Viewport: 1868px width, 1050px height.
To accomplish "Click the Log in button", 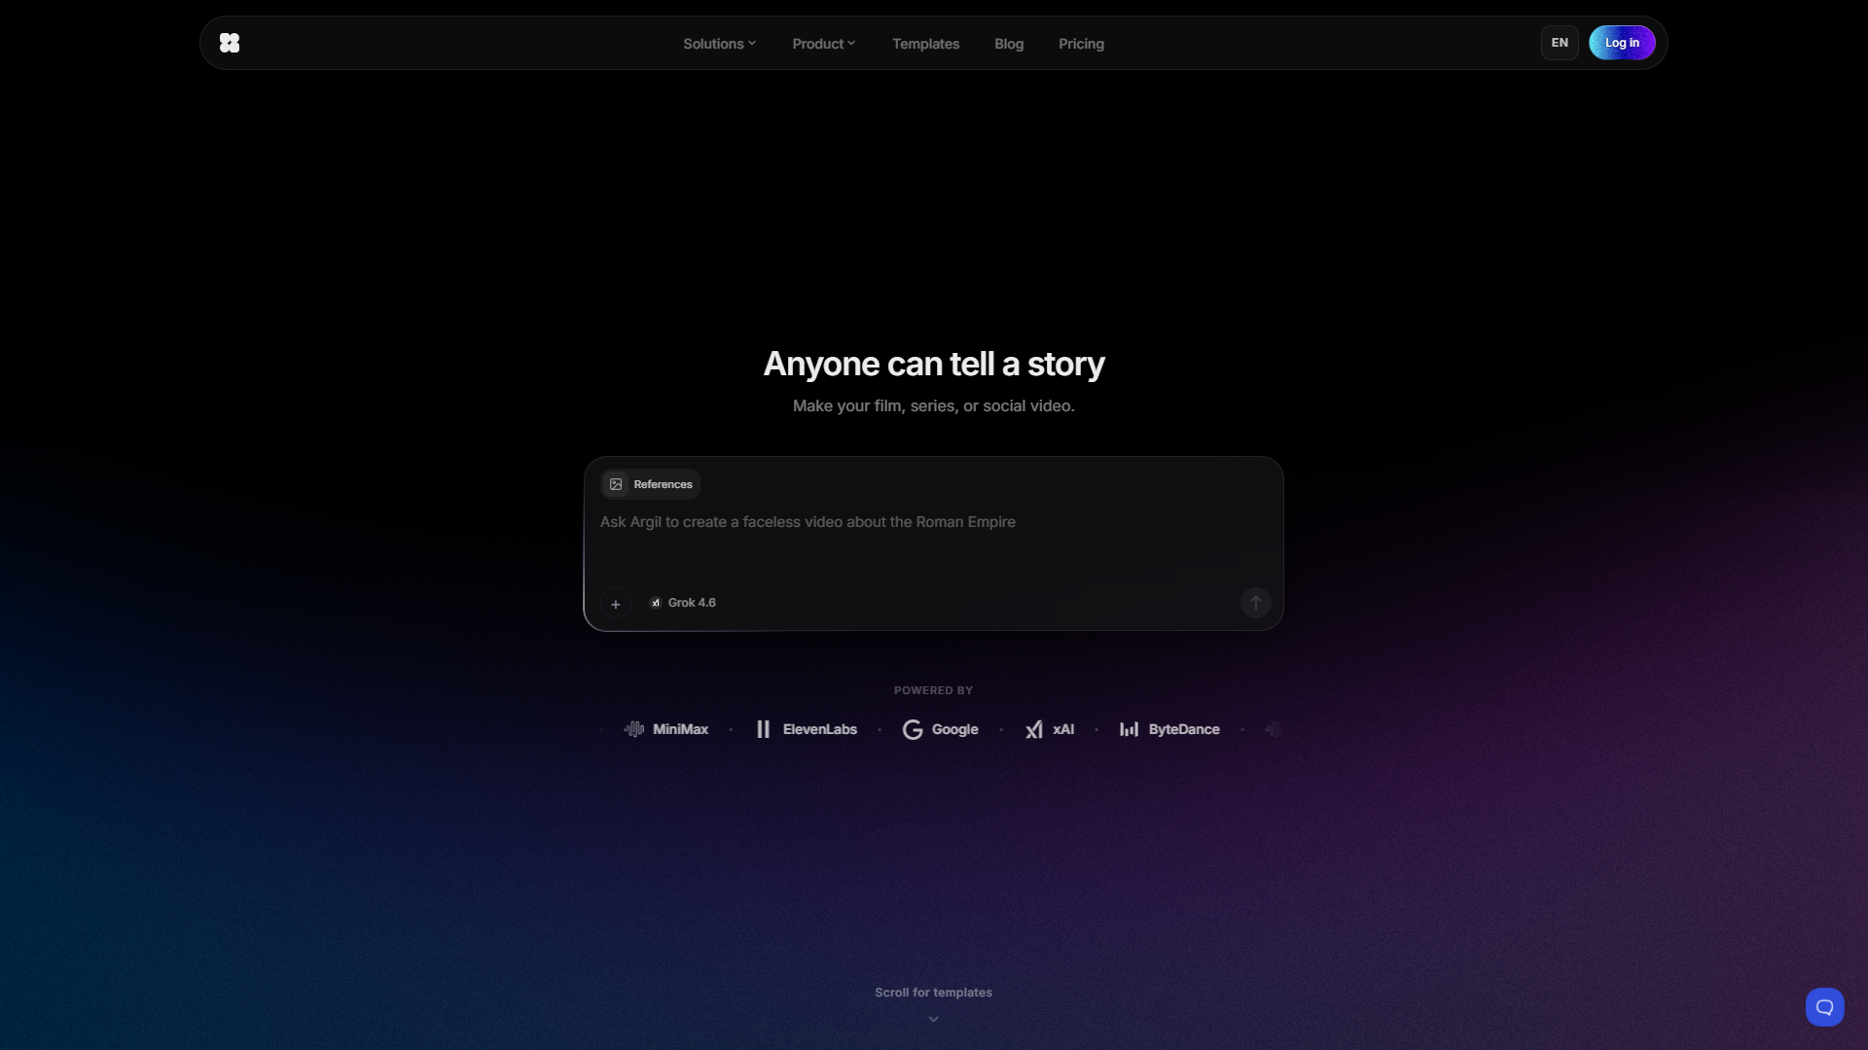I will tap(1622, 43).
